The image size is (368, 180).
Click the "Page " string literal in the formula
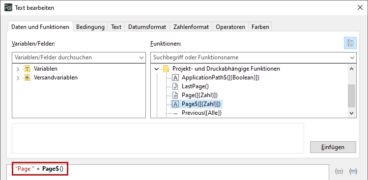tap(25, 169)
